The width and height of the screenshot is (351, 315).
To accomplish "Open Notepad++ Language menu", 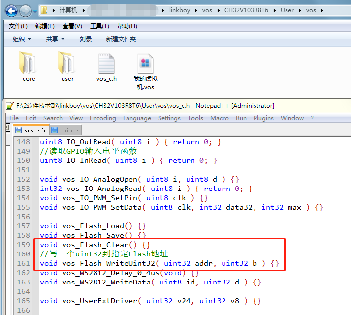I will 137,118.
